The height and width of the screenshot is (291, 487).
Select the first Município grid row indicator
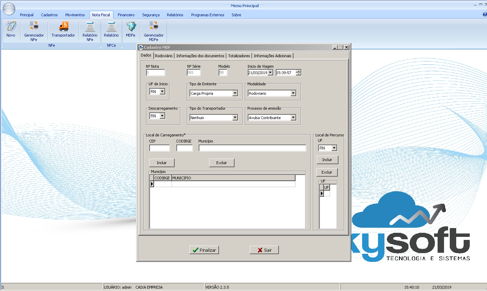(x=152, y=184)
